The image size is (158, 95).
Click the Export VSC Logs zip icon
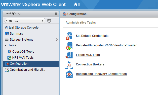[69, 55]
